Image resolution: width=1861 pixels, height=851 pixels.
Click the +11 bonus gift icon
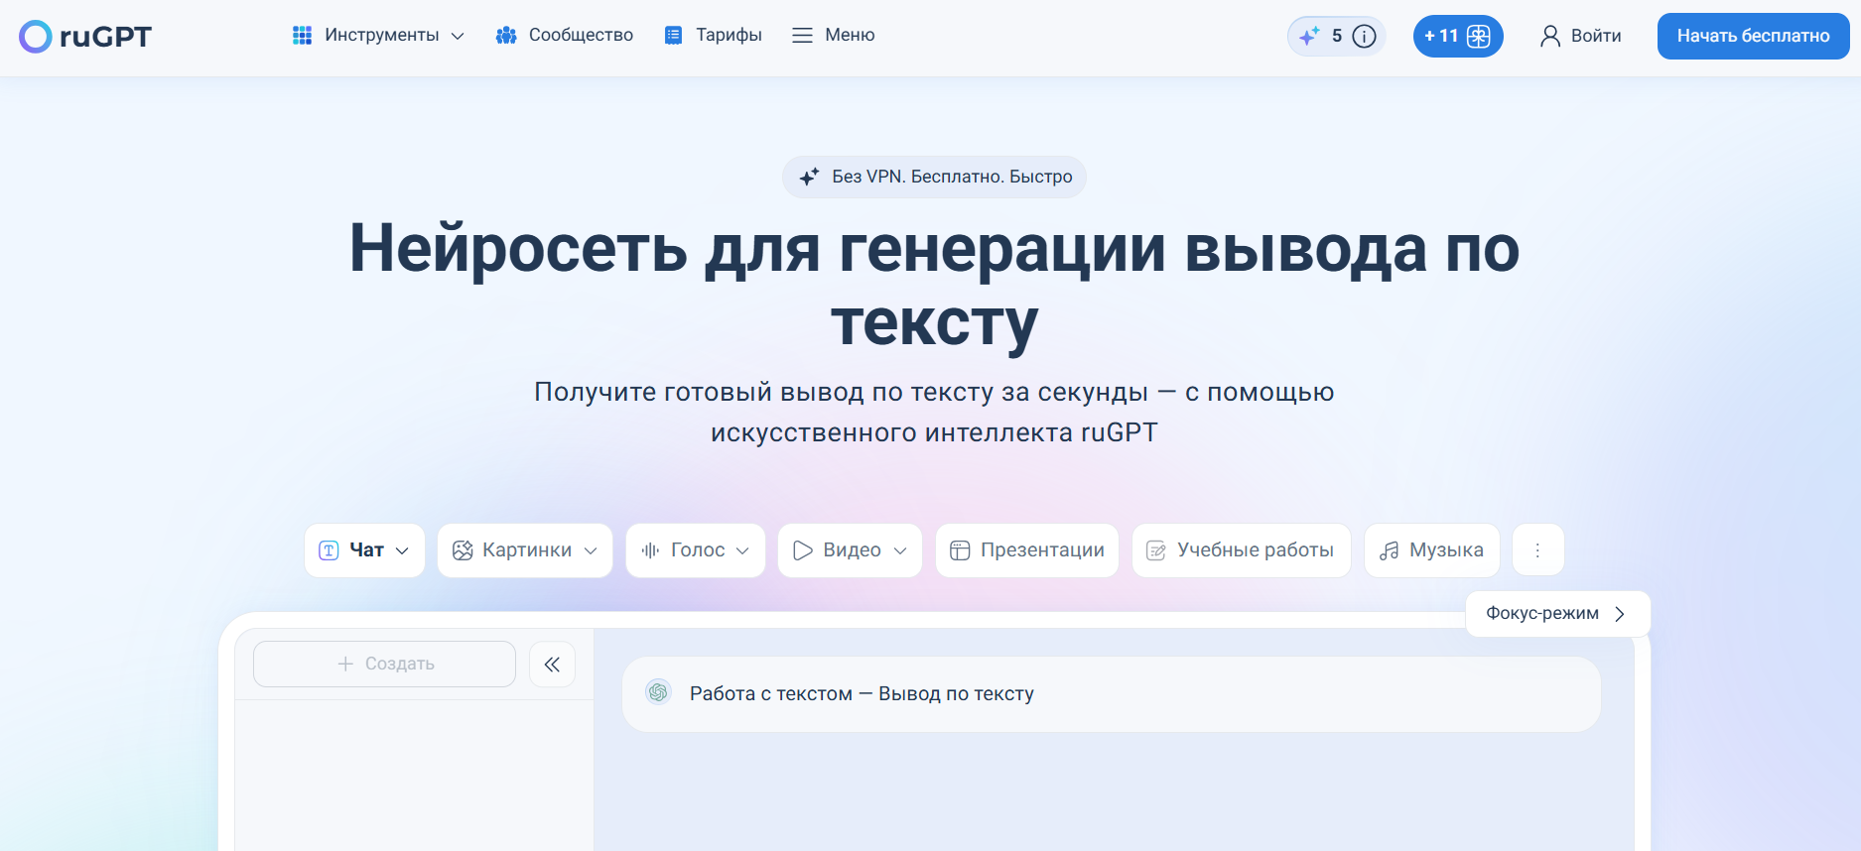pyautogui.click(x=1478, y=37)
